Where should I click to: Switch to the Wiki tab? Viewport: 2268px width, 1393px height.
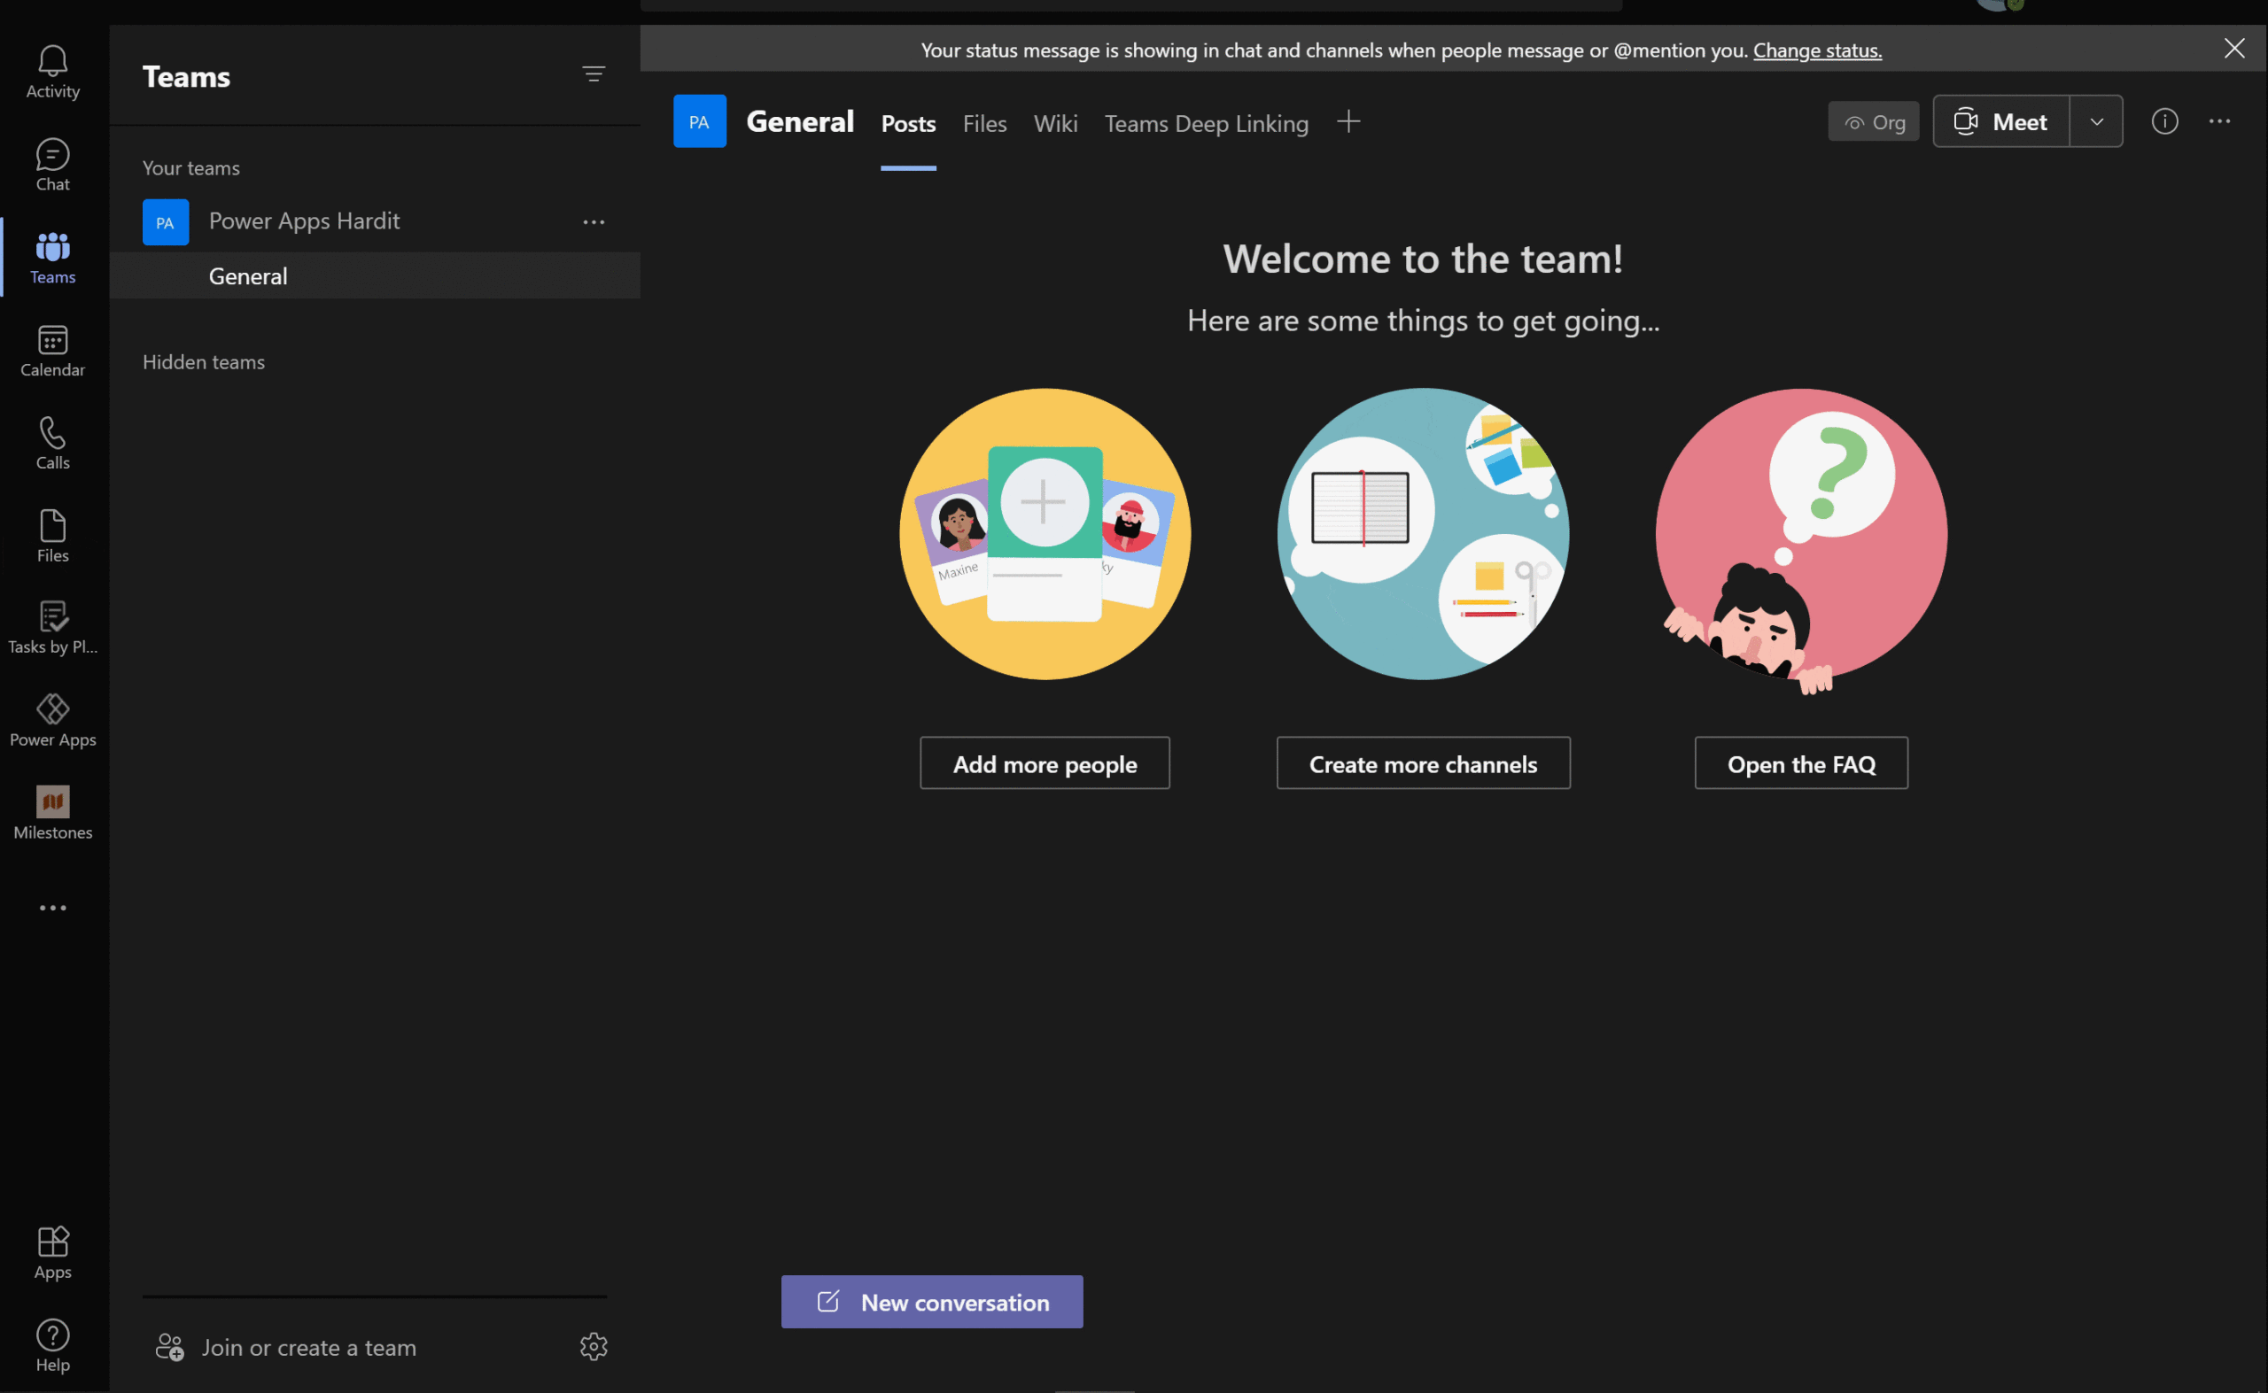pos(1054,123)
